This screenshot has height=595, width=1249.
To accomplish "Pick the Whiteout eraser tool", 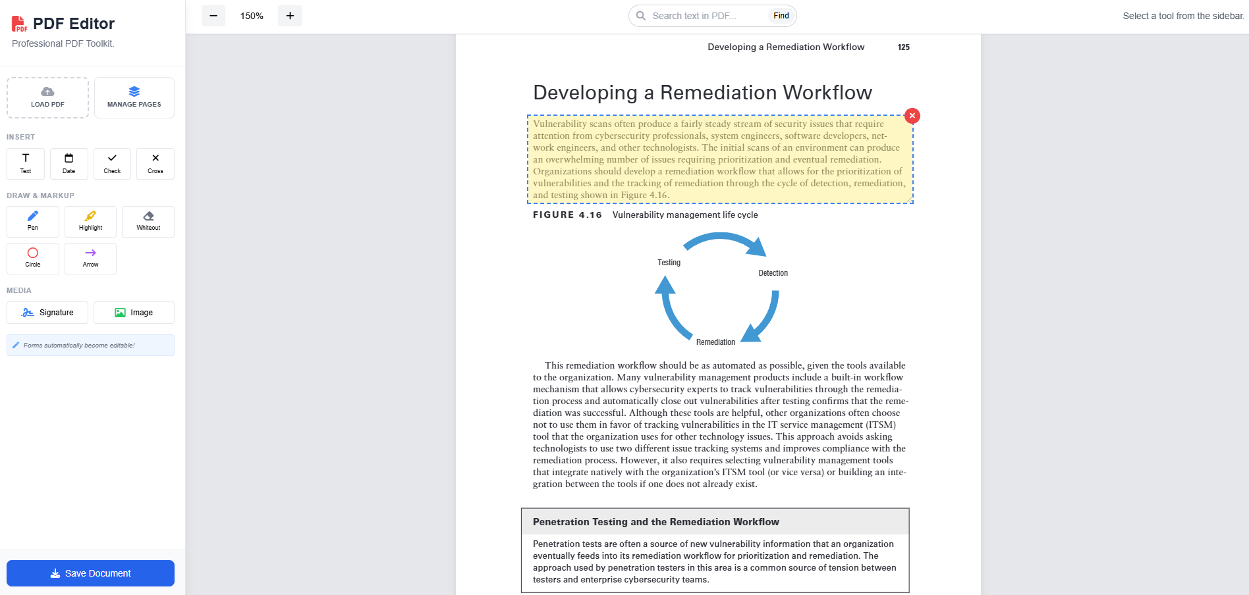I will click(148, 221).
